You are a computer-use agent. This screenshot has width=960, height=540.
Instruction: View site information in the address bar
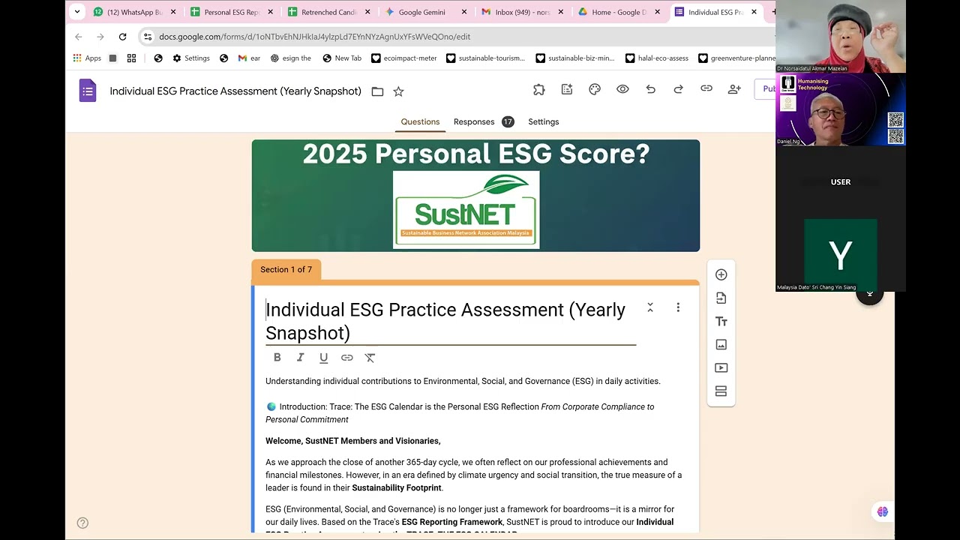[x=148, y=37]
